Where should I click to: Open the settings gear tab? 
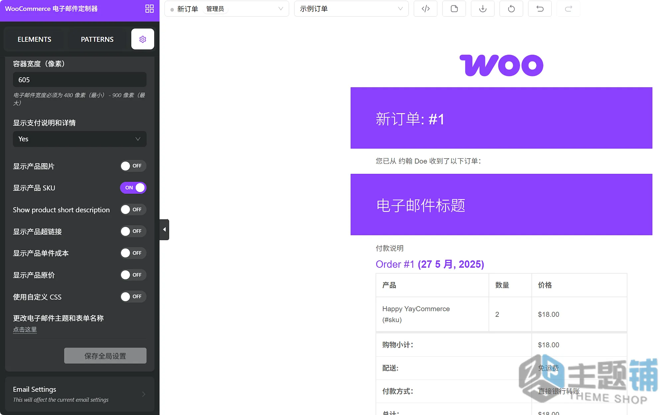pos(143,39)
